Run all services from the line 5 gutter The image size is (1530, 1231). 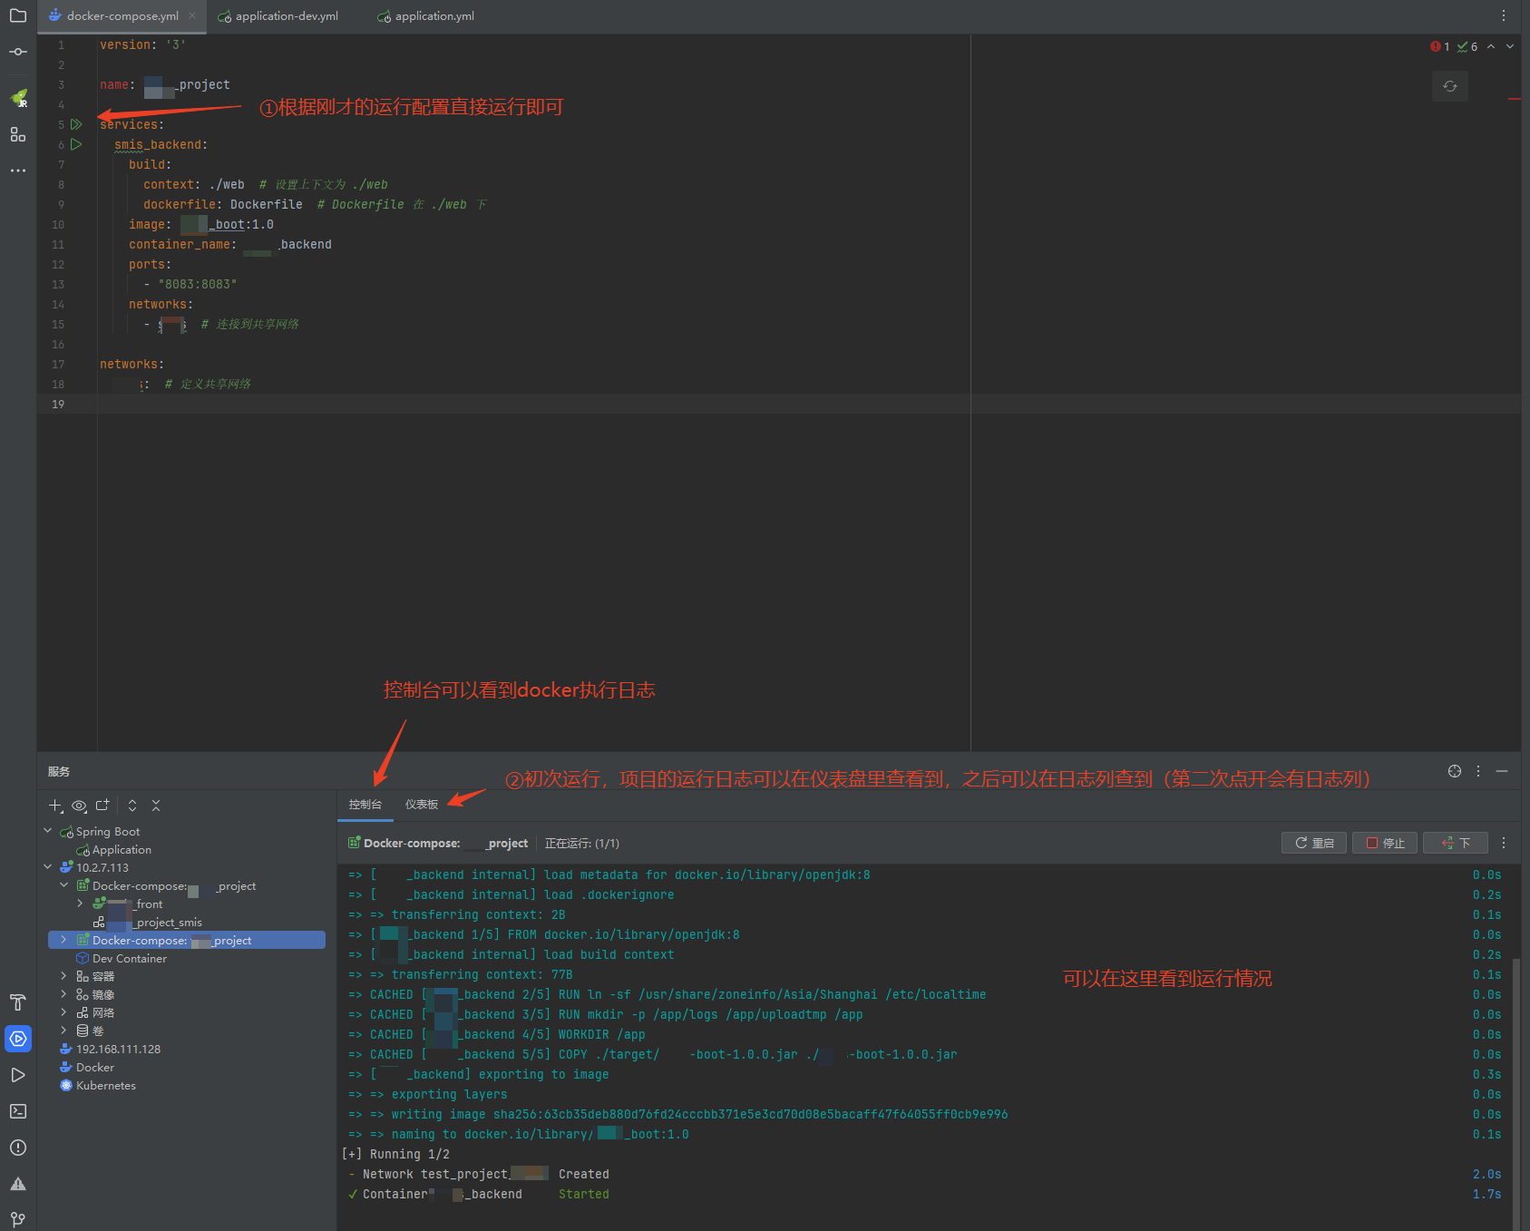[x=76, y=124]
